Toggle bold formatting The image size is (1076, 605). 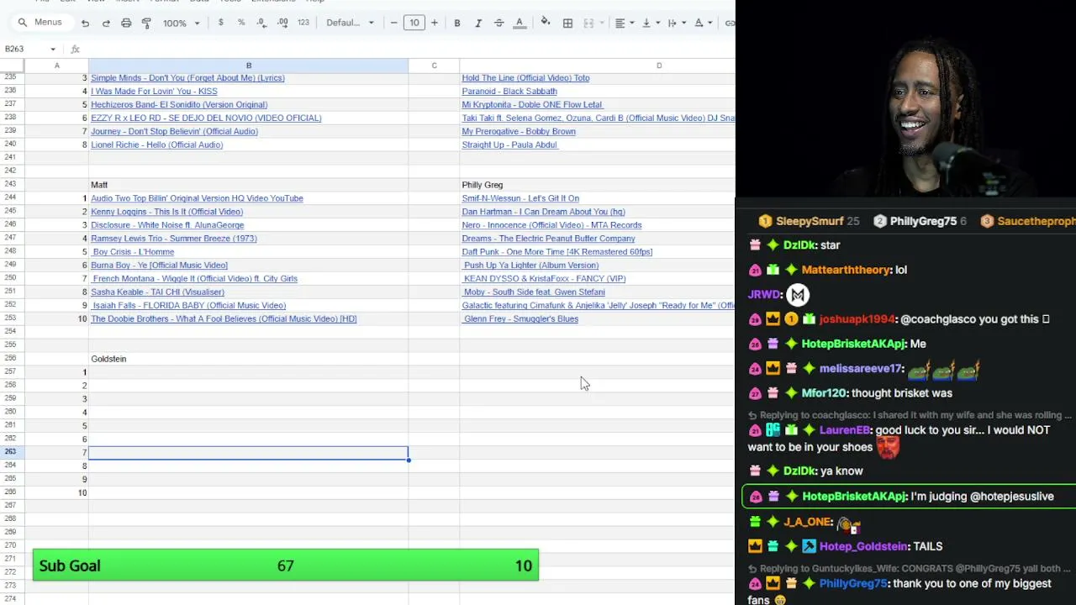coord(457,23)
